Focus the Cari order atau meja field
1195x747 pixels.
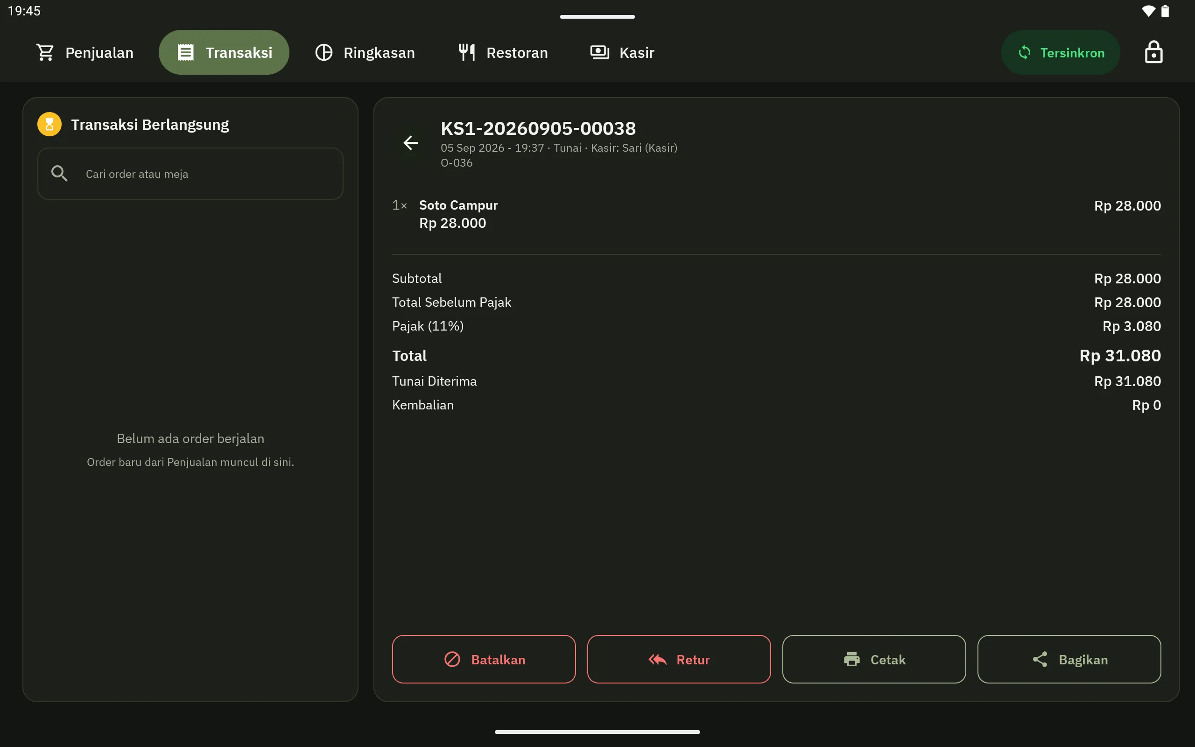coord(190,173)
